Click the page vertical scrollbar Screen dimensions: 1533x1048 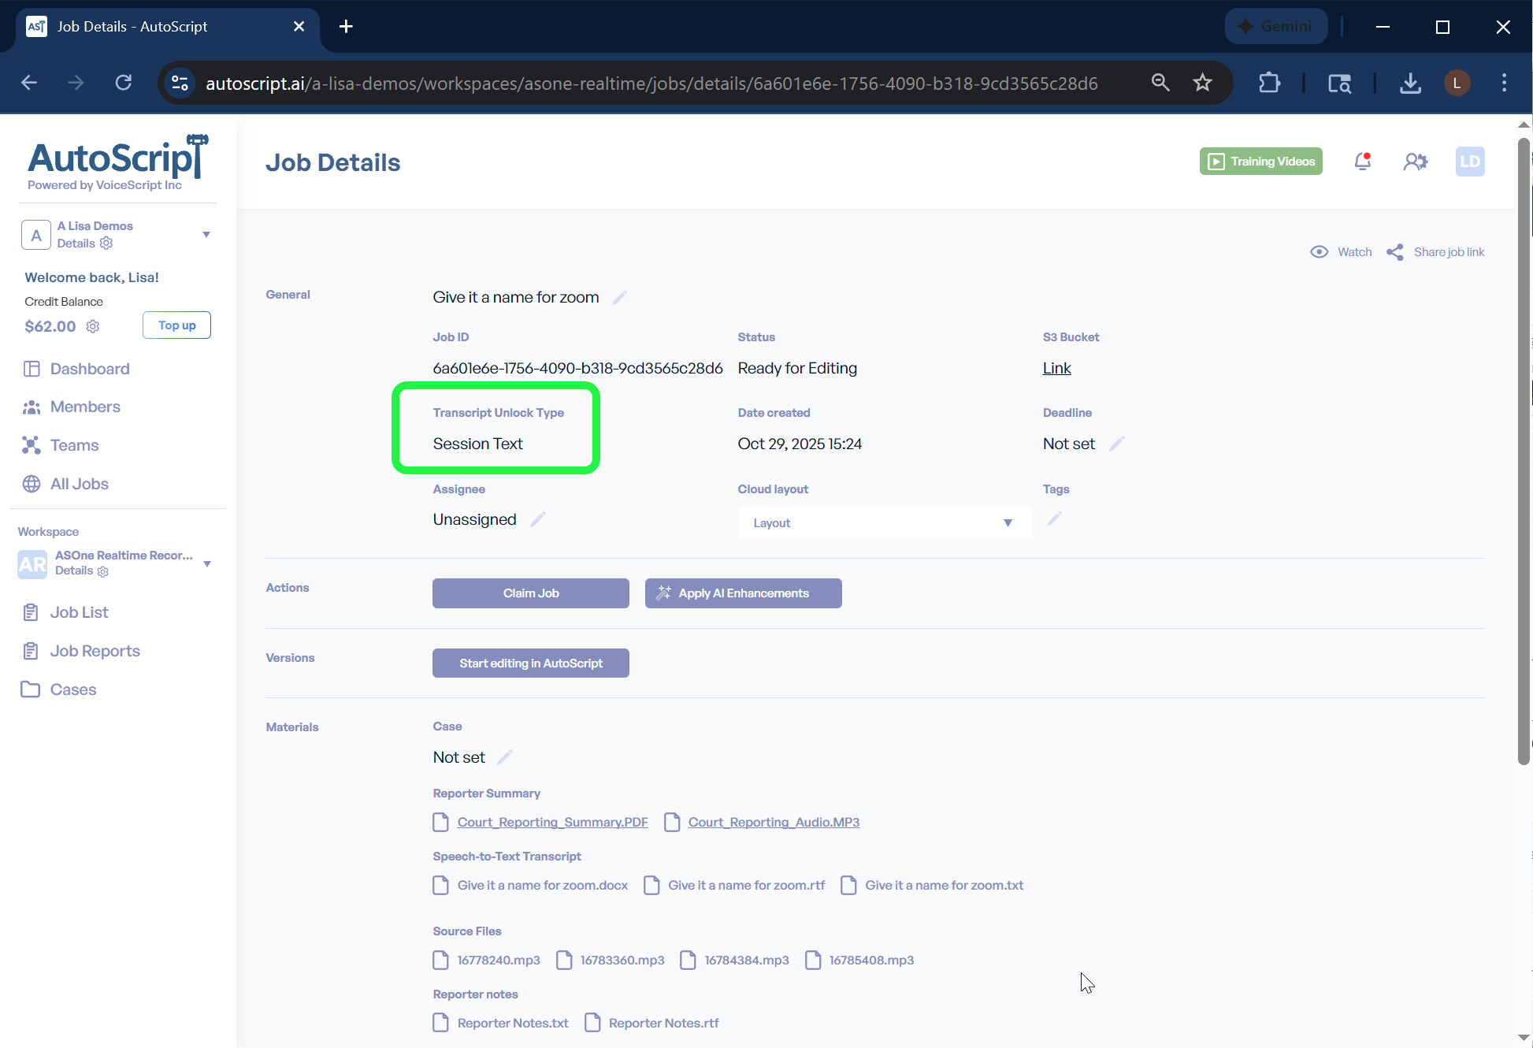1524,449
